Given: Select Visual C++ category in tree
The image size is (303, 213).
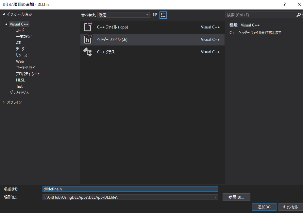Looking at the screenshot, I should pyautogui.click(x=19, y=24).
